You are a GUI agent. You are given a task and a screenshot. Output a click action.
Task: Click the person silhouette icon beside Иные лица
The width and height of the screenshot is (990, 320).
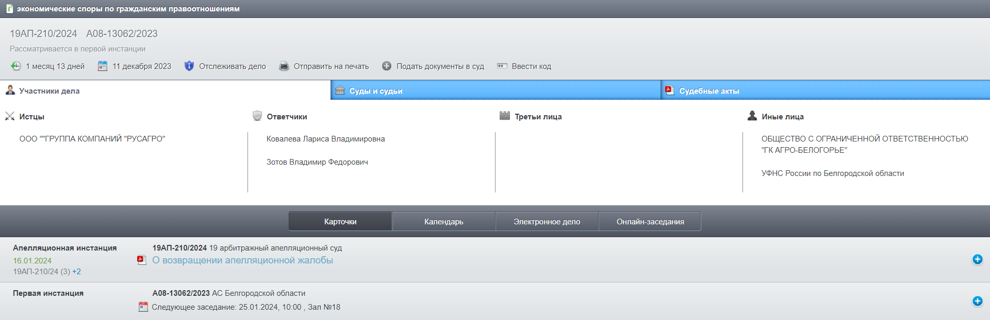coord(752,116)
